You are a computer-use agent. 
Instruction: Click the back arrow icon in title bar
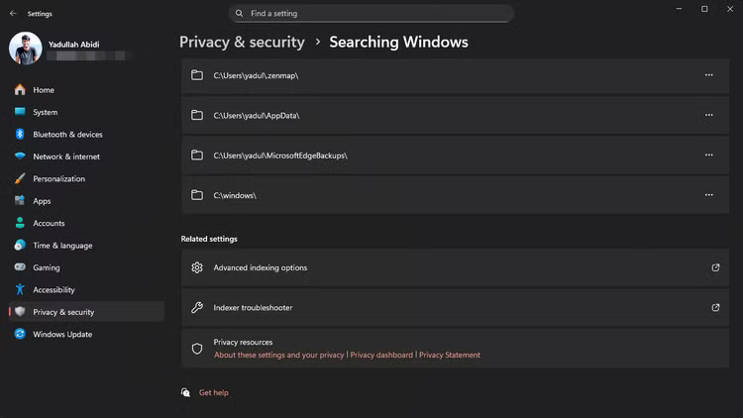pyautogui.click(x=13, y=14)
